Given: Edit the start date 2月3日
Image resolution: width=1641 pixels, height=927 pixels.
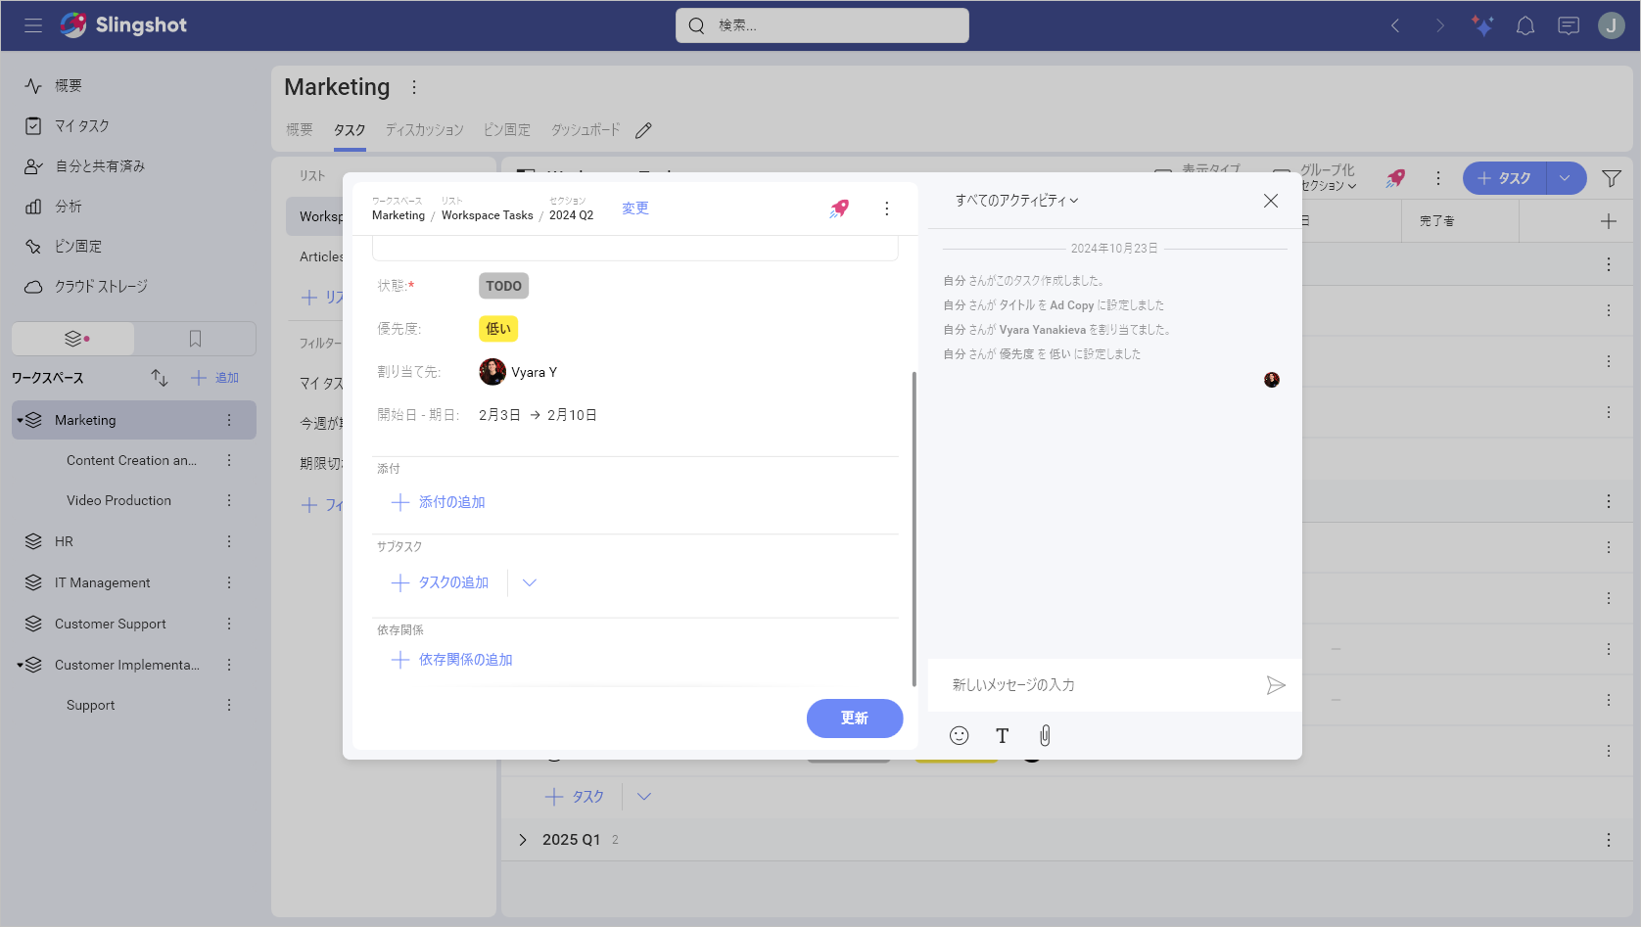Looking at the screenshot, I should click(x=499, y=415).
